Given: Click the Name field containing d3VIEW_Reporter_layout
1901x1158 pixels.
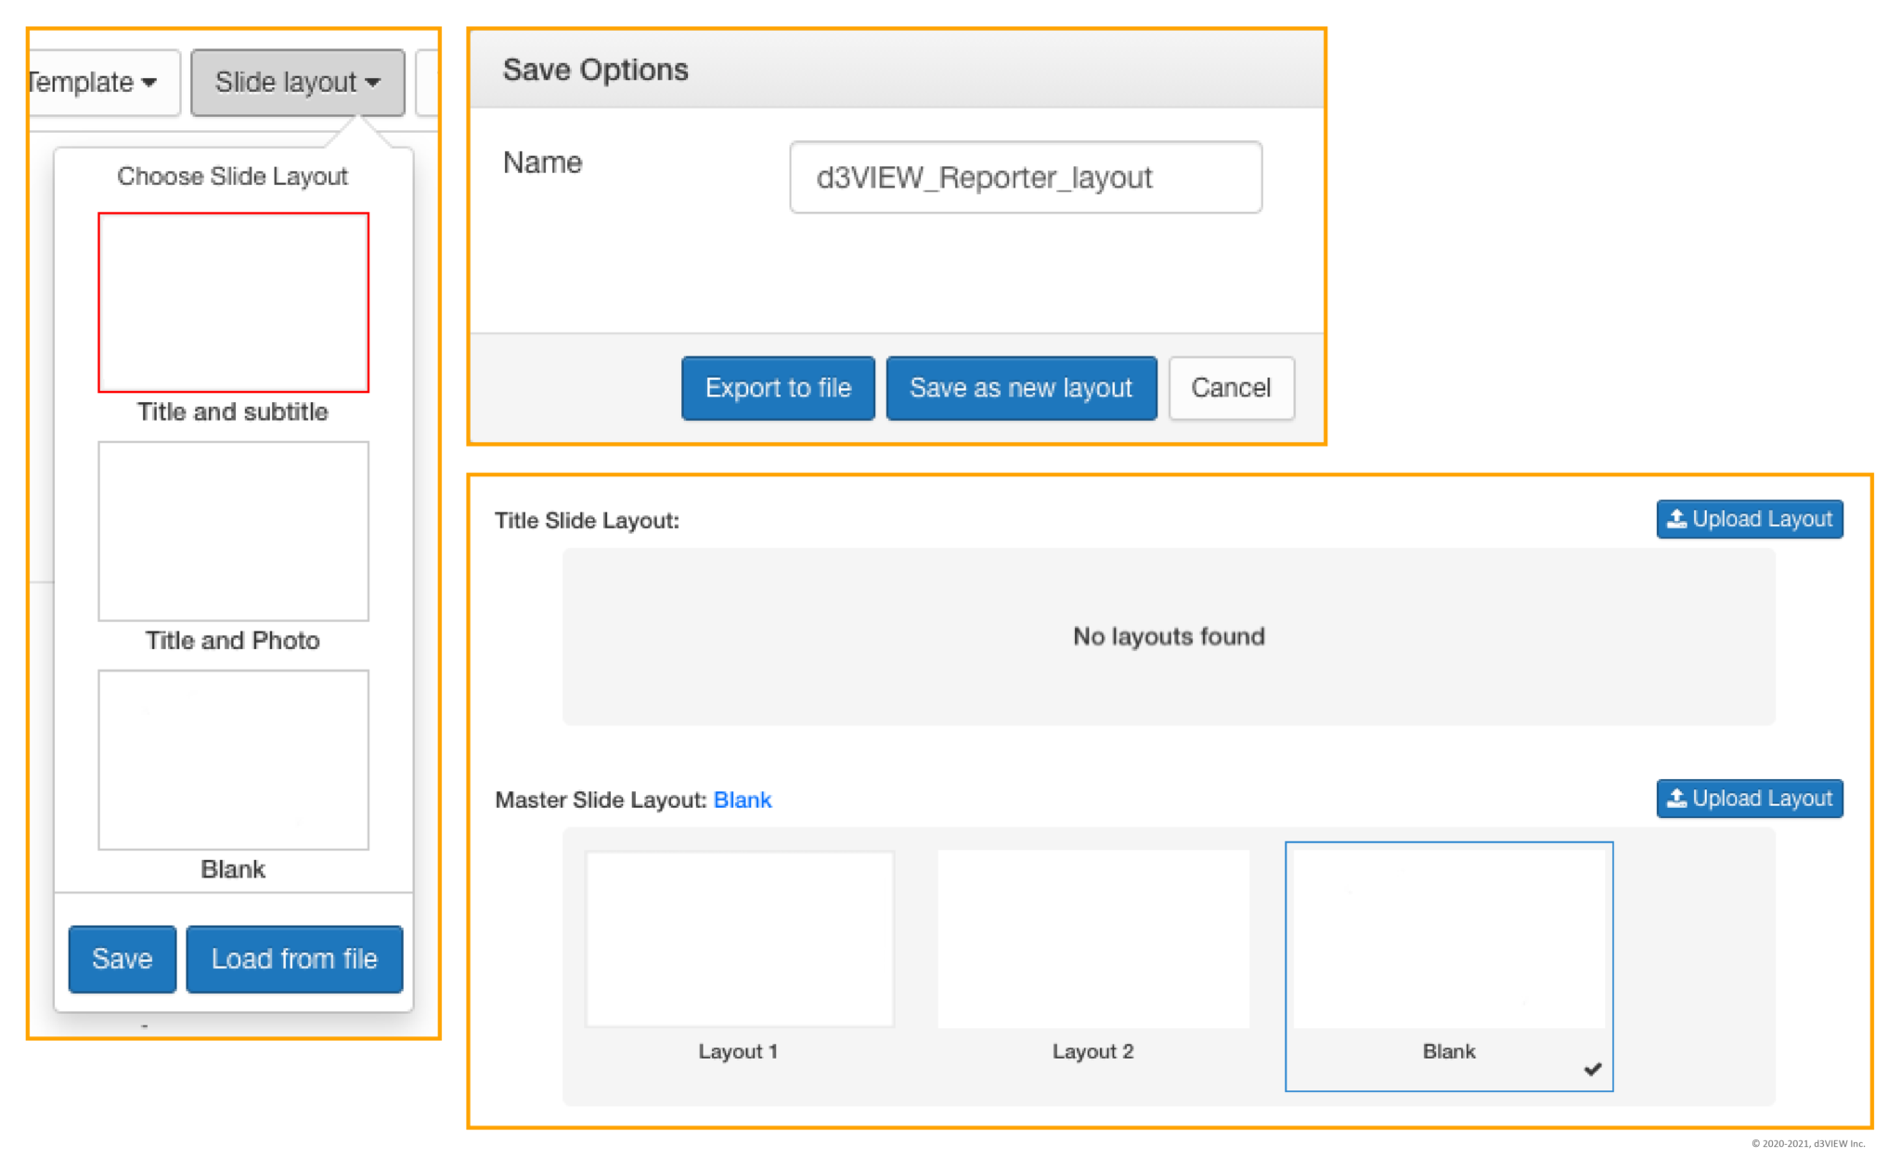Looking at the screenshot, I should pos(1025,177).
